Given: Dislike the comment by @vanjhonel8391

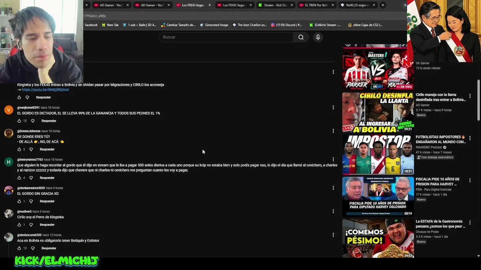Looking at the screenshot, I should pos(33,121).
